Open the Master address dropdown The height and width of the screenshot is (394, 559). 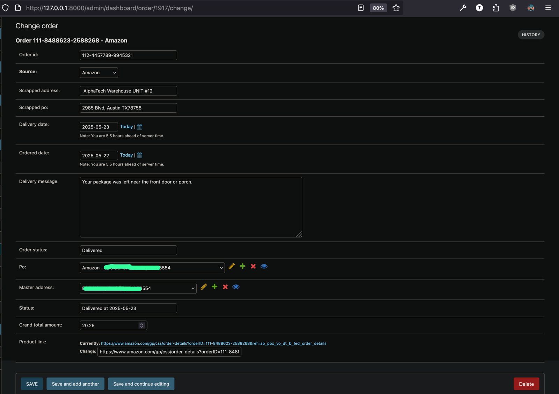pos(138,288)
